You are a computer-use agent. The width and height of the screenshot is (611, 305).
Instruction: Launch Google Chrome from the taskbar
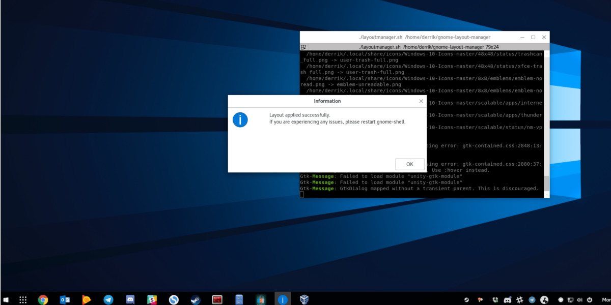coord(43,300)
